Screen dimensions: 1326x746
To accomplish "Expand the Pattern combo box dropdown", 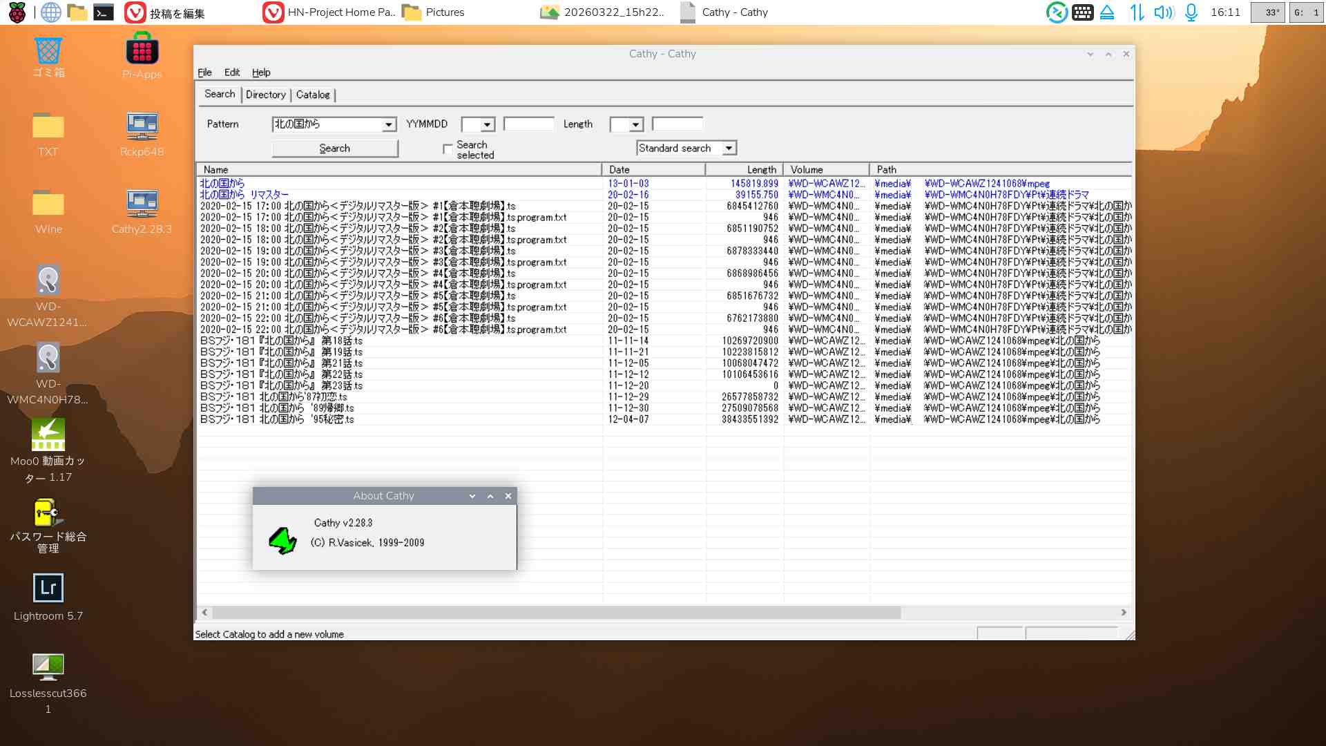I will pos(389,125).
